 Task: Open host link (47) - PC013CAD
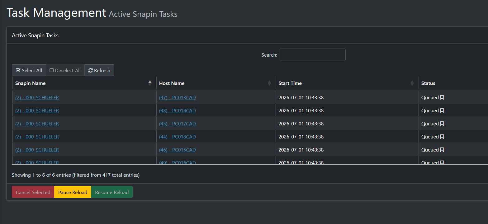pyautogui.click(x=178, y=98)
